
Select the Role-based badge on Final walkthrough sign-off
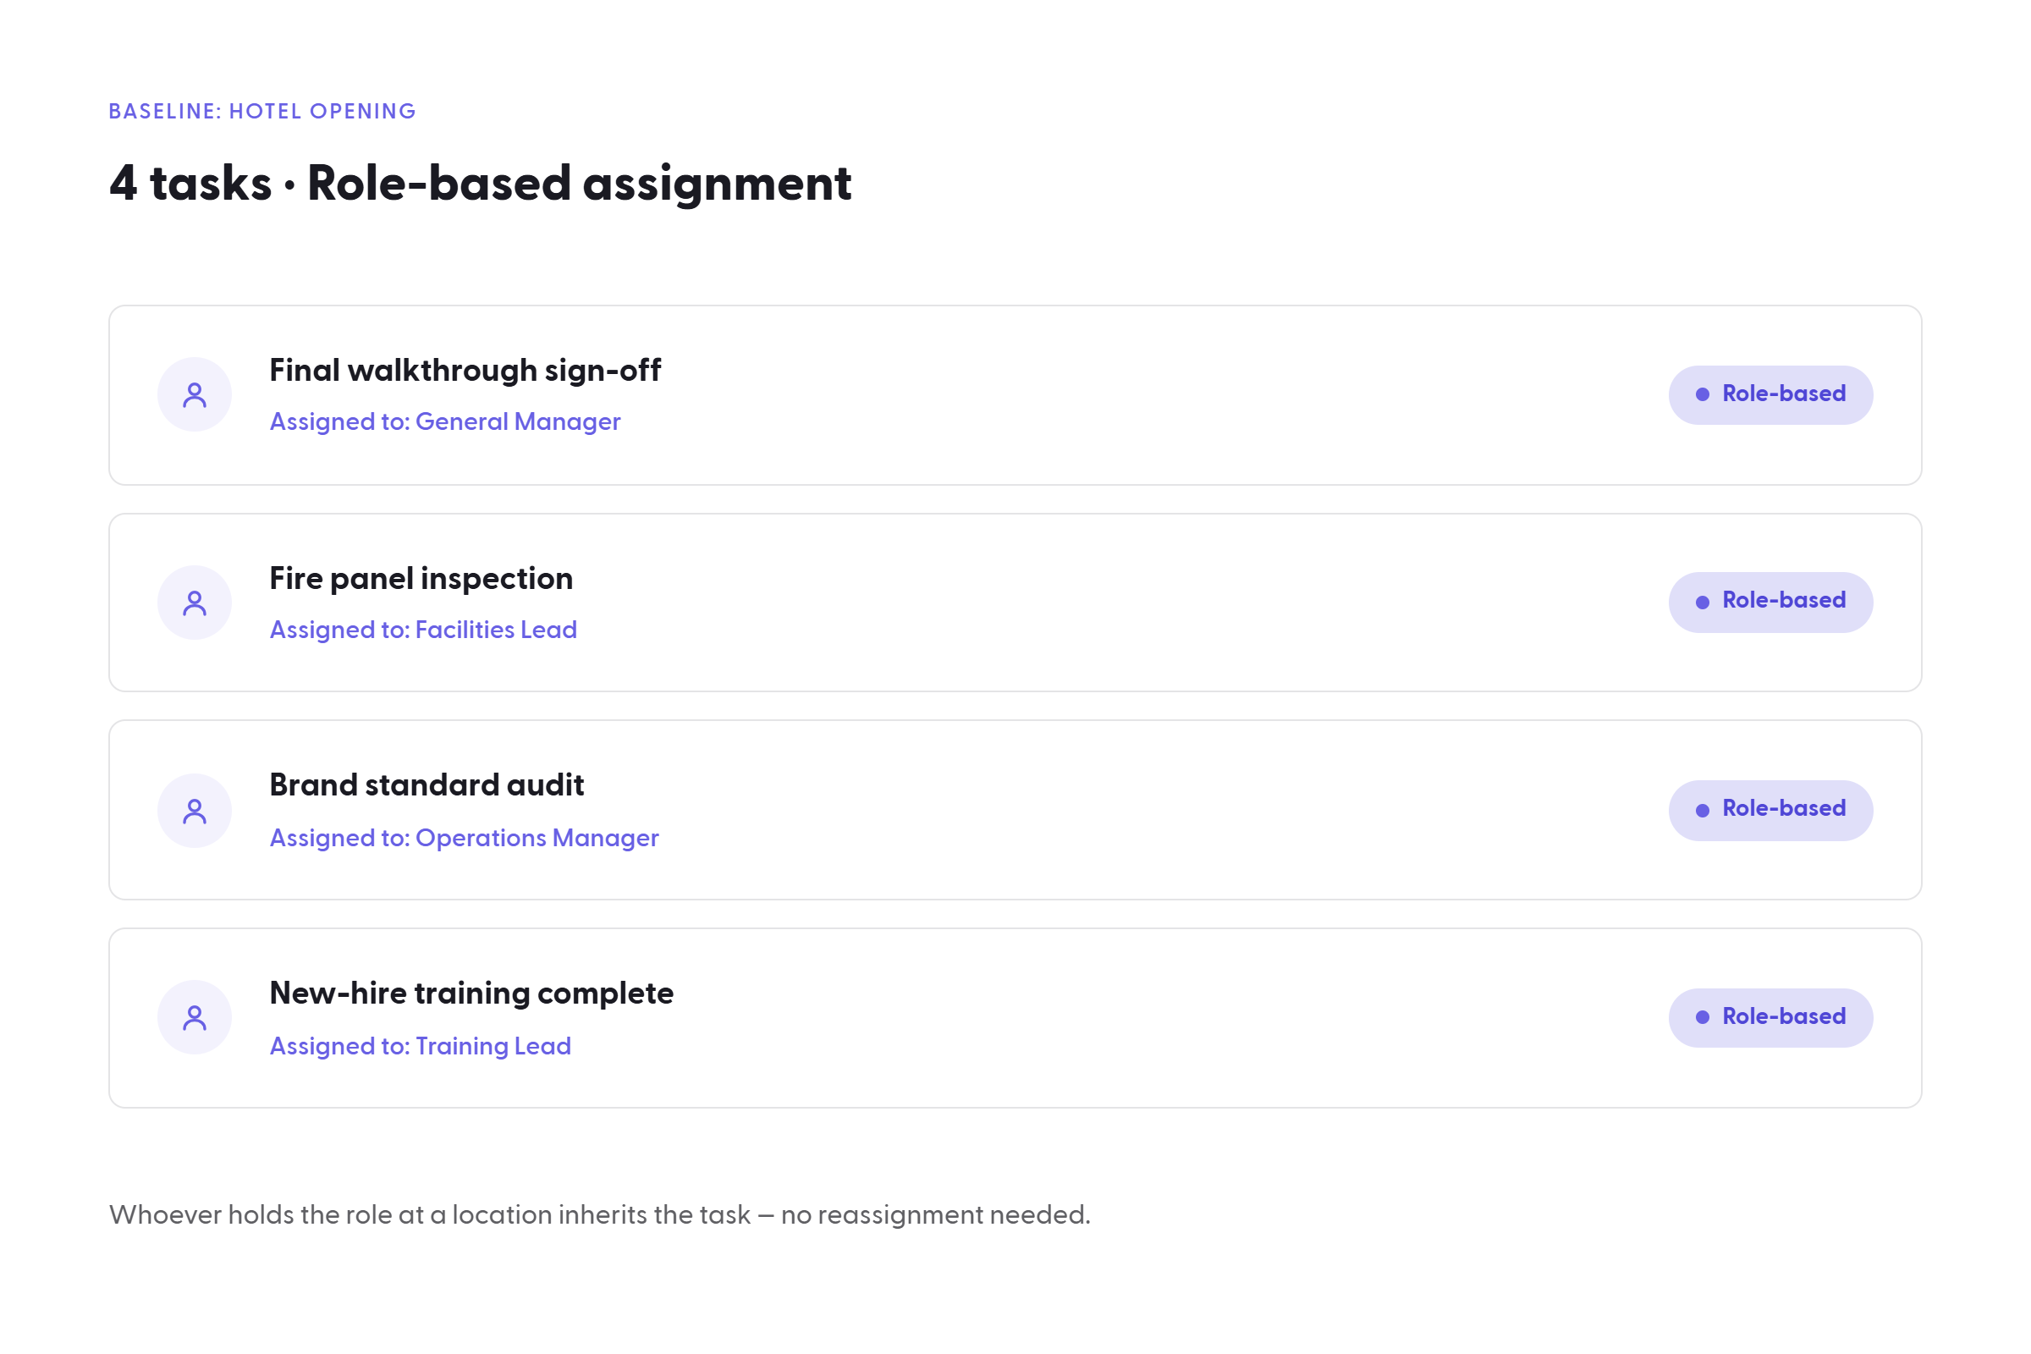point(1770,394)
